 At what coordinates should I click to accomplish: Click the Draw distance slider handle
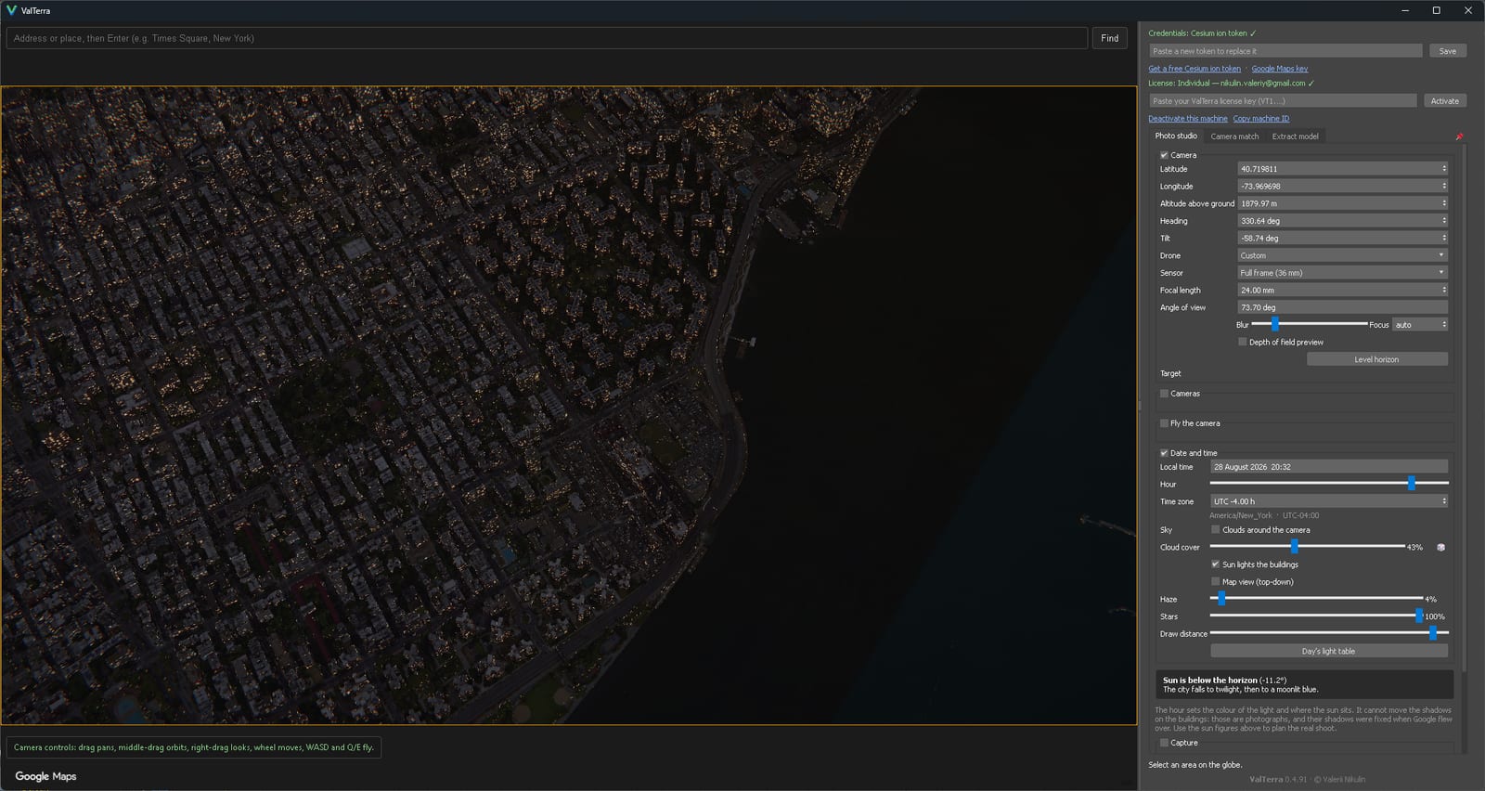(x=1433, y=633)
